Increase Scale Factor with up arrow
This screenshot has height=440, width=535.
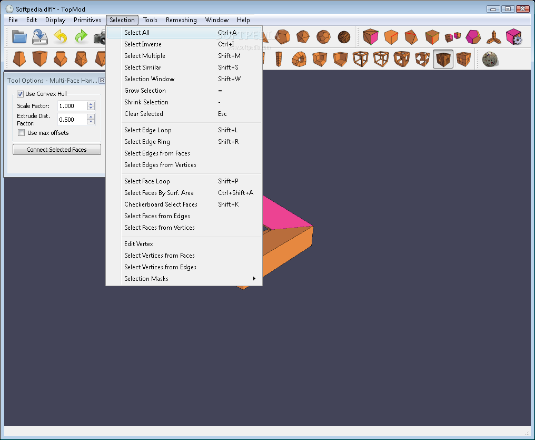pyautogui.click(x=91, y=104)
